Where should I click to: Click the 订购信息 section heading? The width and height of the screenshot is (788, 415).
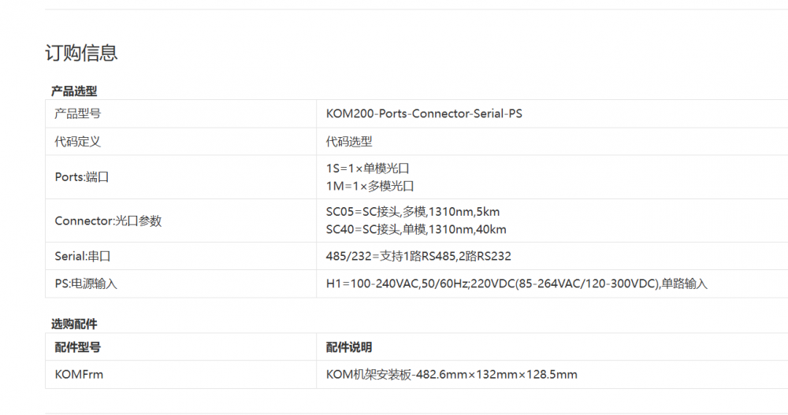pyautogui.click(x=81, y=53)
